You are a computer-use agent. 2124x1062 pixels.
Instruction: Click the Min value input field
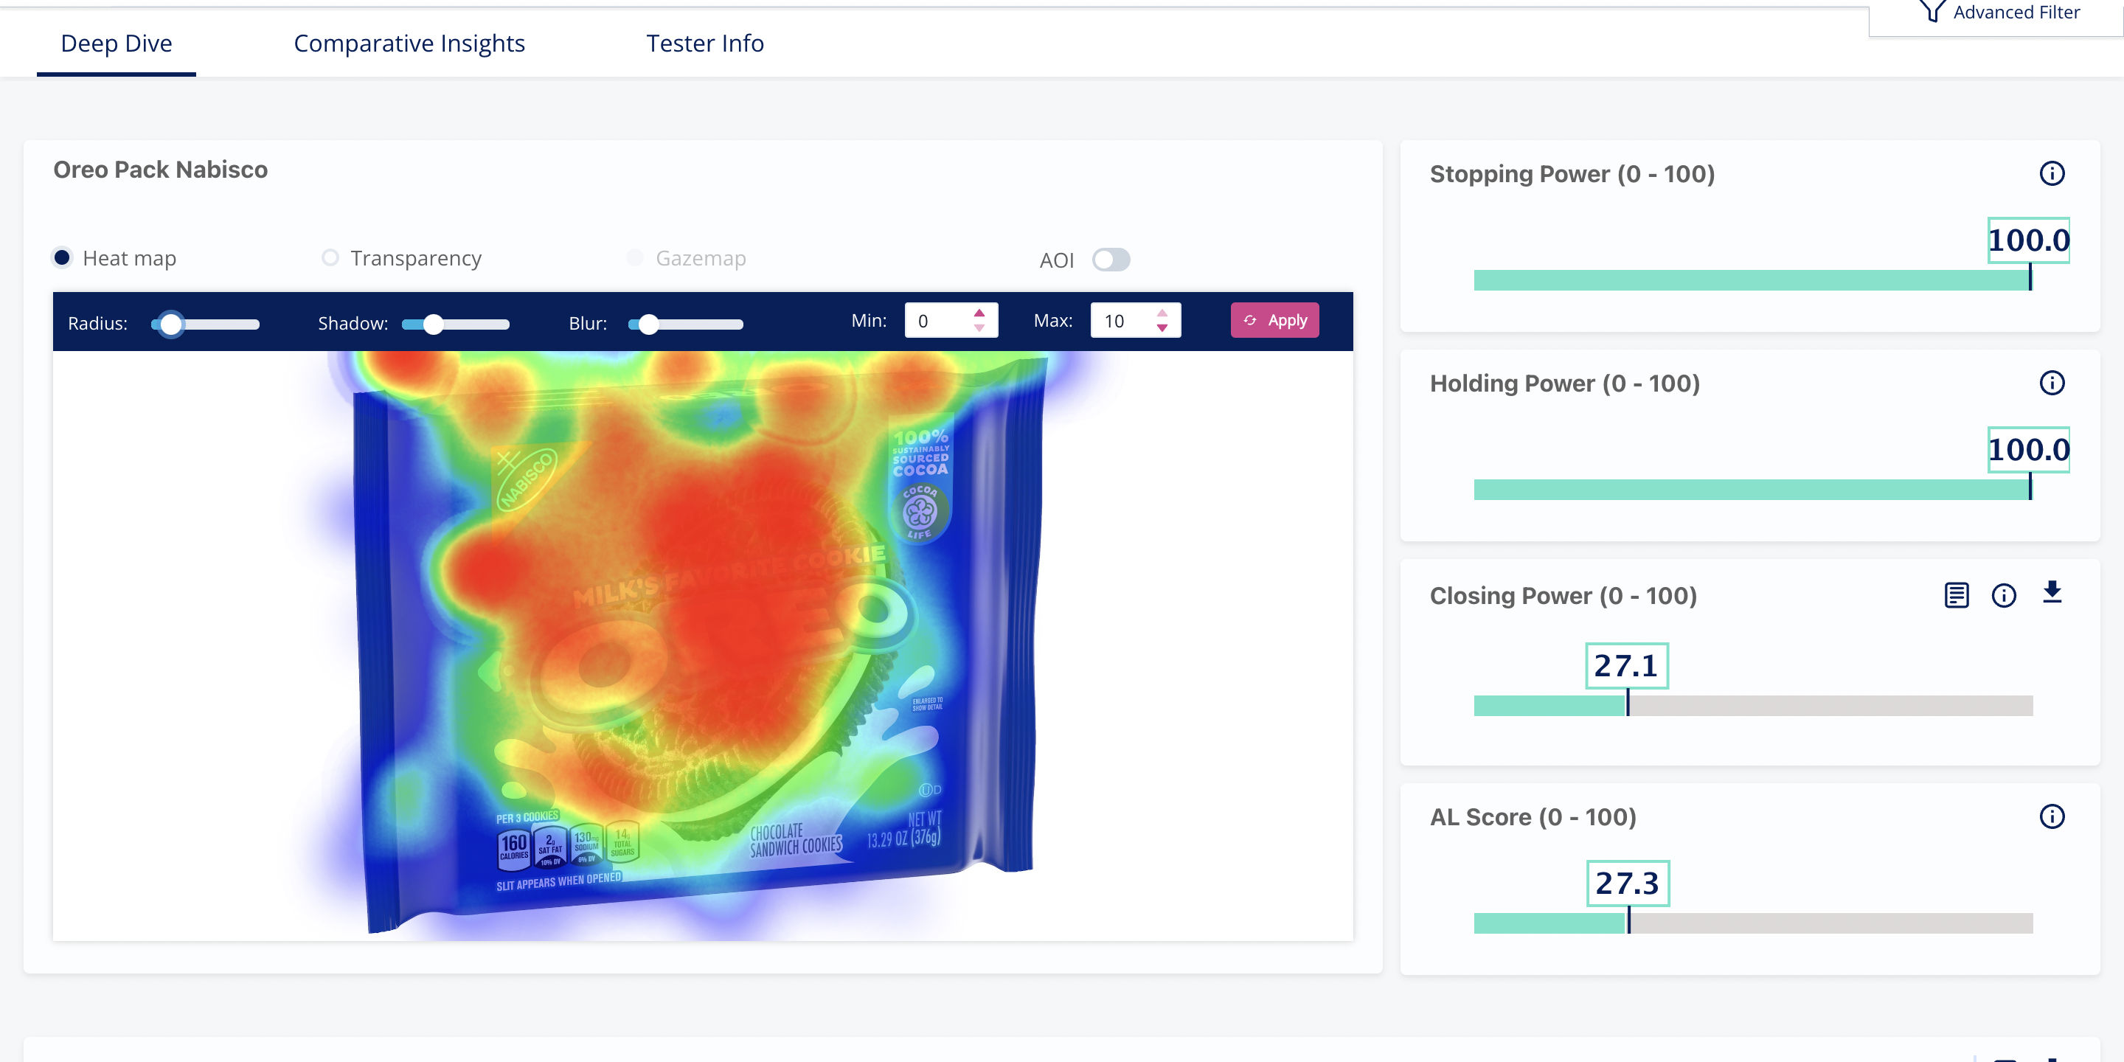[x=951, y=321]
